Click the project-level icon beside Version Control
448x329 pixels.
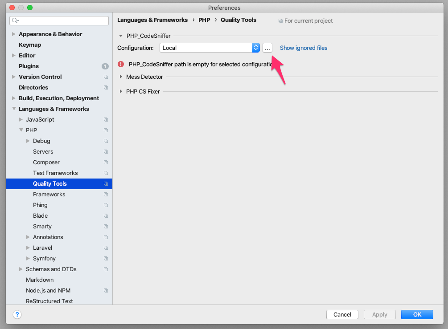[x=106, y=77]
